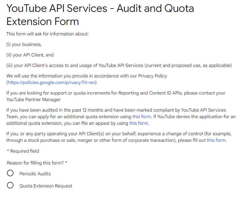
Task: Open 'this form' link for change of control
Action: [x=216, y=140]
